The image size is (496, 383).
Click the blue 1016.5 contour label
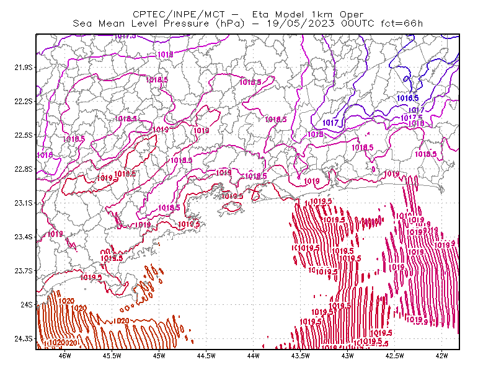coord(408,98)
